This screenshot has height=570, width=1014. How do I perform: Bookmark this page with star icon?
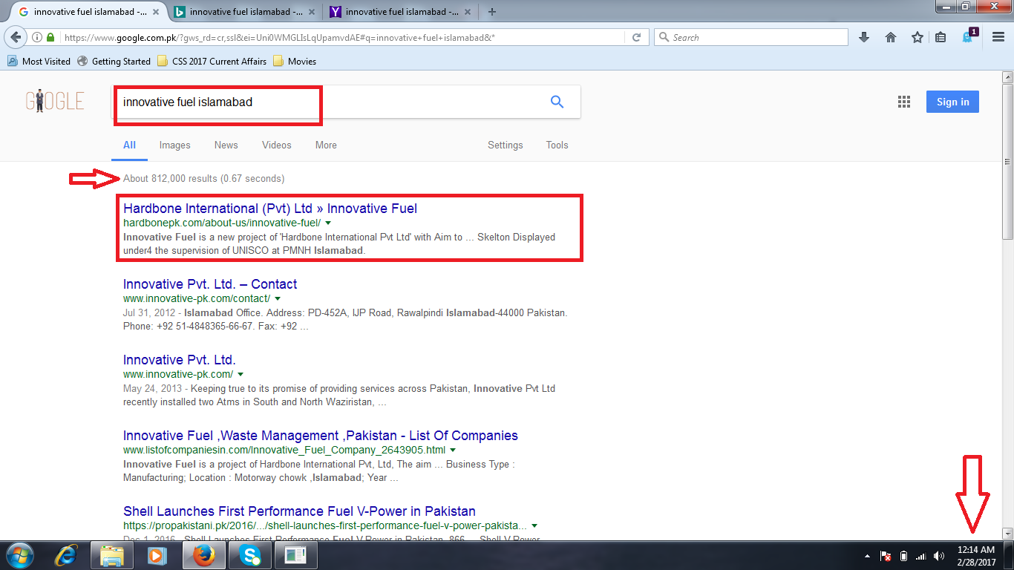coord(917,37)
